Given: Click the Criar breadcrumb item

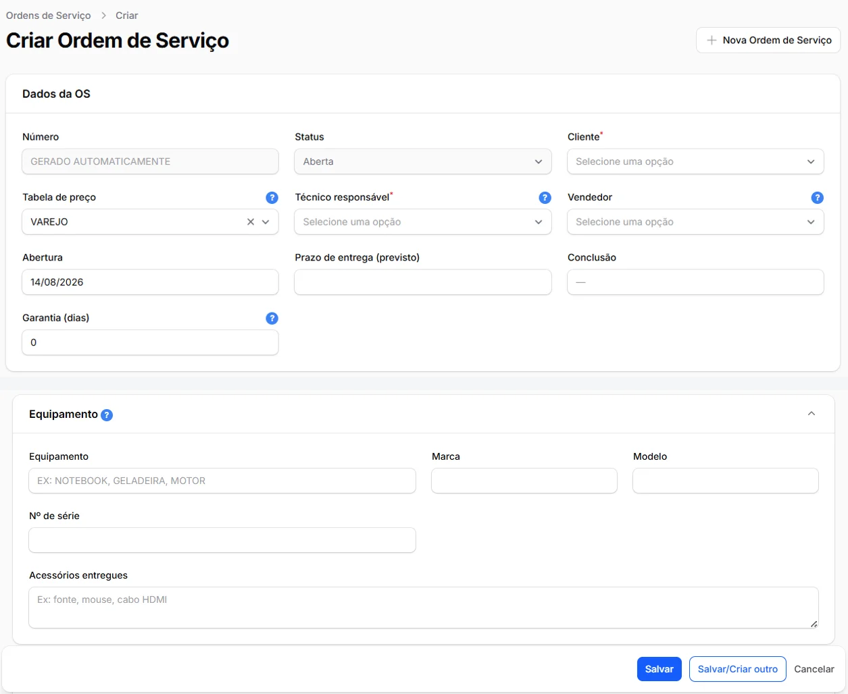Looking at the screenshot, I should point(127,16).
